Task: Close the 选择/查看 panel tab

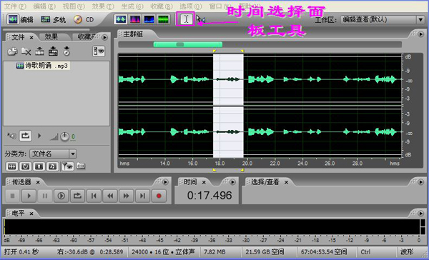Action: 286,182
